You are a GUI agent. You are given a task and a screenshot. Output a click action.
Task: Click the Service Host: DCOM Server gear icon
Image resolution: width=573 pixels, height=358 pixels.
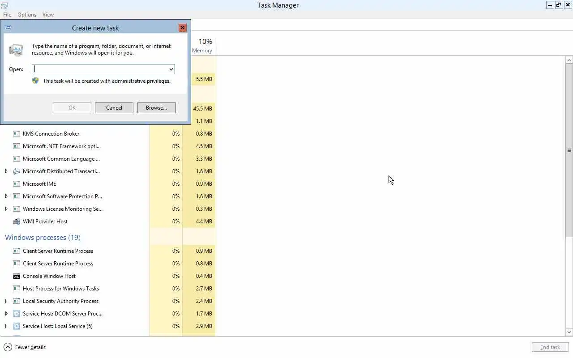pos(17,314)
